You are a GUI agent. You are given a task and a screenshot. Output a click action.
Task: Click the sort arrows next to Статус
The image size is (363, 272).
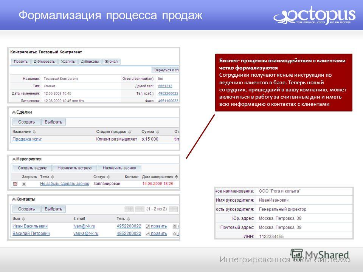point(109,177)
